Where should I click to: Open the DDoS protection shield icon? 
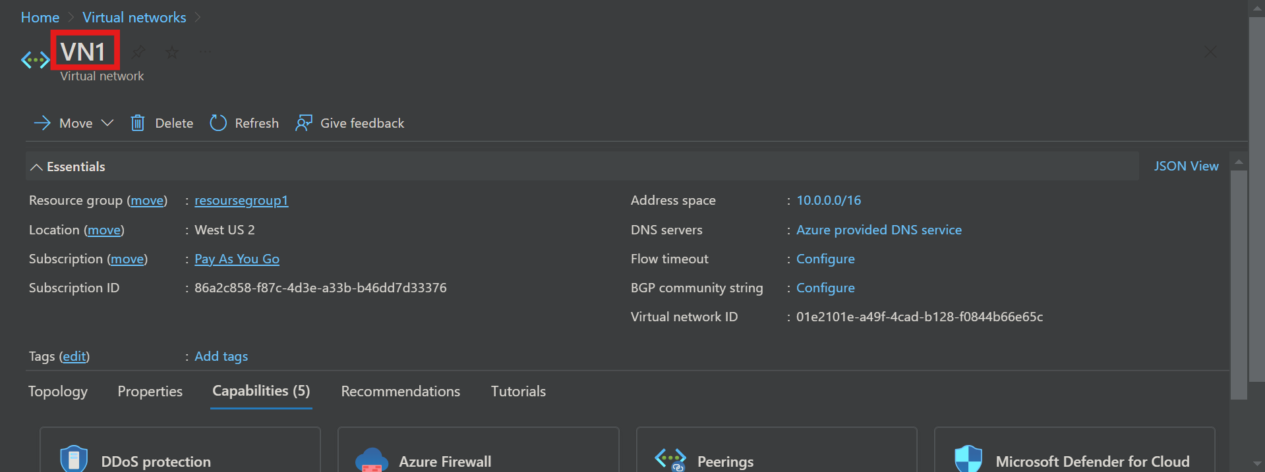(x=74, y=459)
